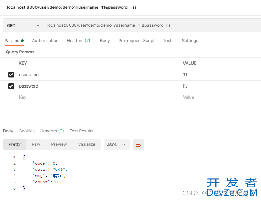Click the "msg" response line

tap(49, 176)
